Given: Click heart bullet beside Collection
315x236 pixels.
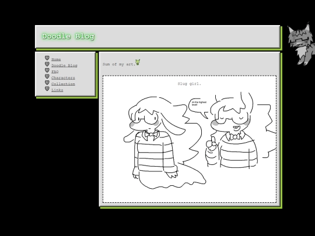Looking at the screenshot, I should pos(47,83).
